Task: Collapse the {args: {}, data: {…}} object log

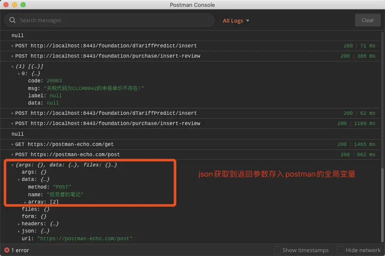Action: [x=12, y=165]
